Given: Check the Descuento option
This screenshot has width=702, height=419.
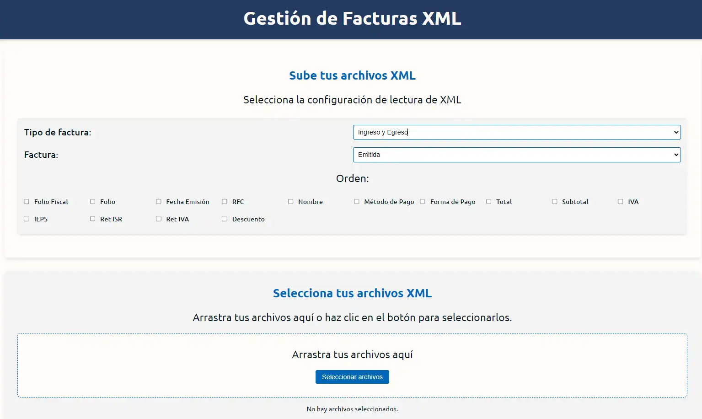Looking at the screenshot, I should 225,219.
